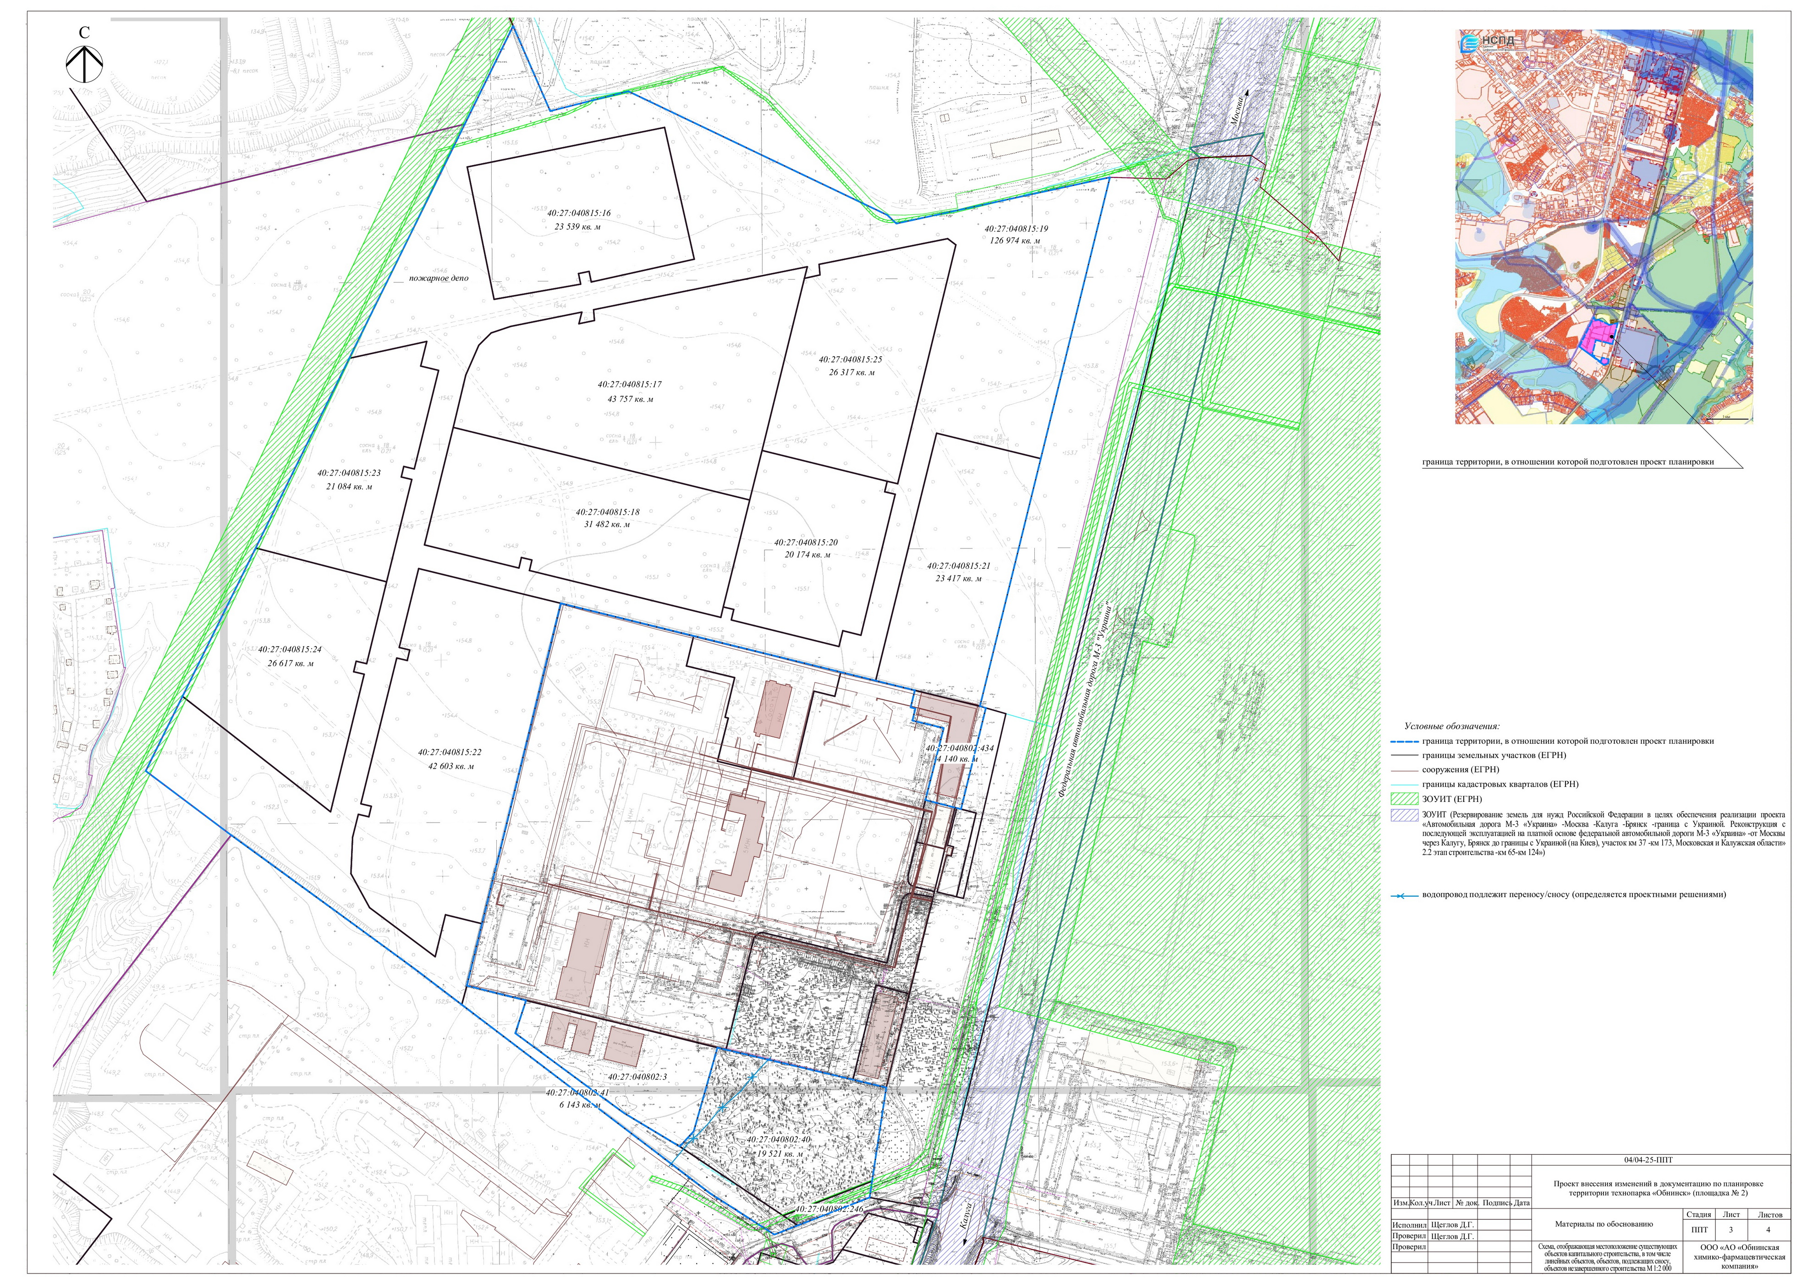Select parcel label 40:27:040815:17
Screen dimensions: 1818x1284
coord(630,385)
